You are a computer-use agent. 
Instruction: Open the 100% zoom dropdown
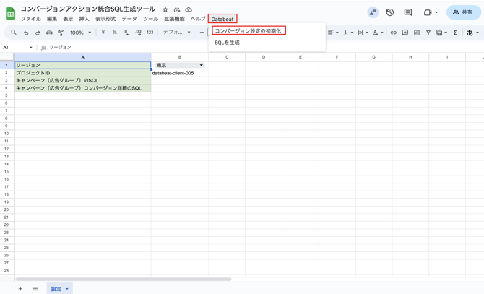[x=80, y=33]
